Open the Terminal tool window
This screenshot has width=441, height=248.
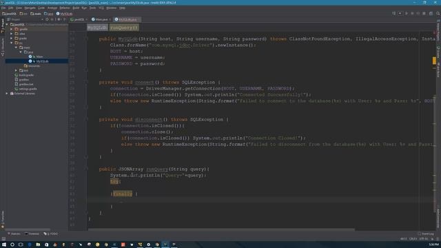pyautogui.click(x=32, y=234)
